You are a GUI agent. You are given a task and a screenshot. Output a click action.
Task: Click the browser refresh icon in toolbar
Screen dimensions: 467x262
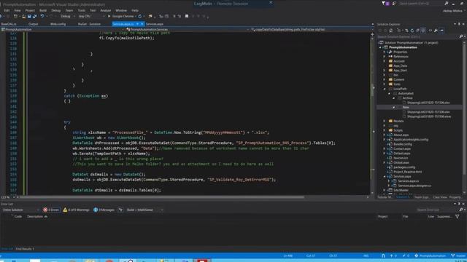tap(139, 16)
